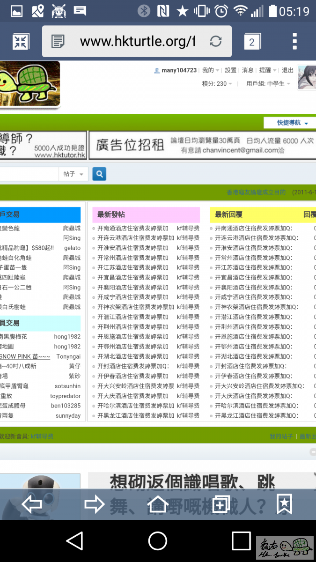Expand the 我的 dropdown menu
Screen dimensions: 316x562
coord(211,70)
